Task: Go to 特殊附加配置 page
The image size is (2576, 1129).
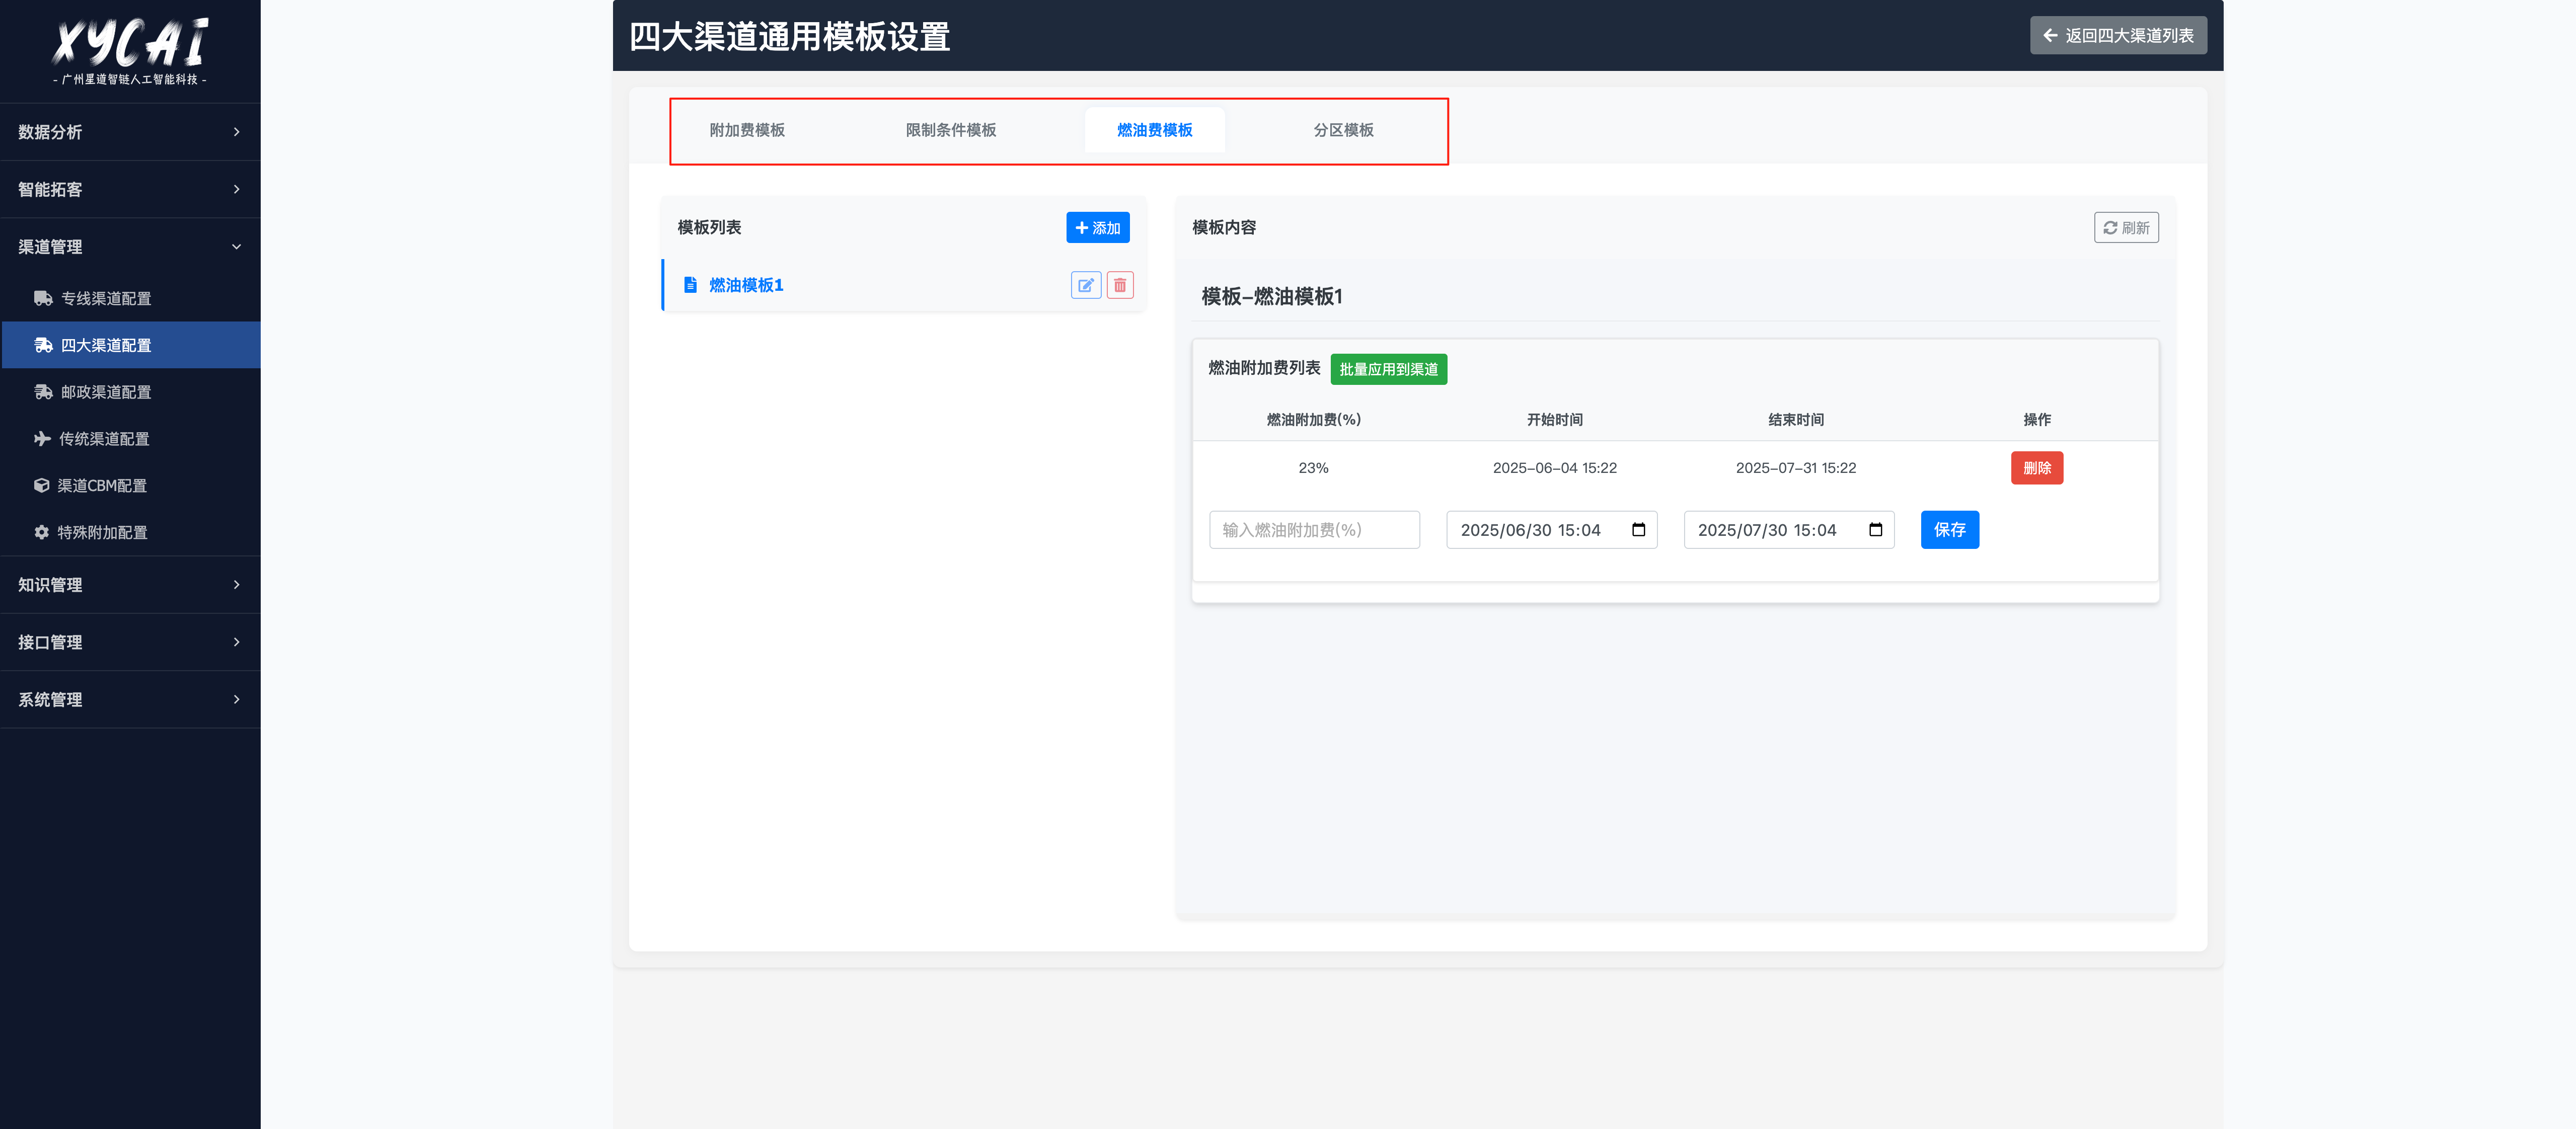Action: 130,532
